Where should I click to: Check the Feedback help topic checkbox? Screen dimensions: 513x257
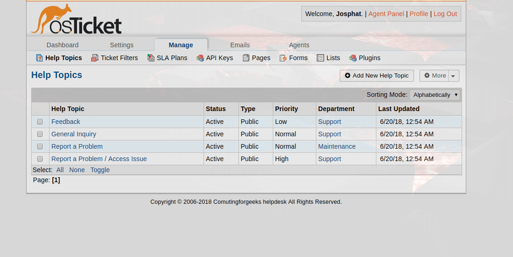pos(40,122)
